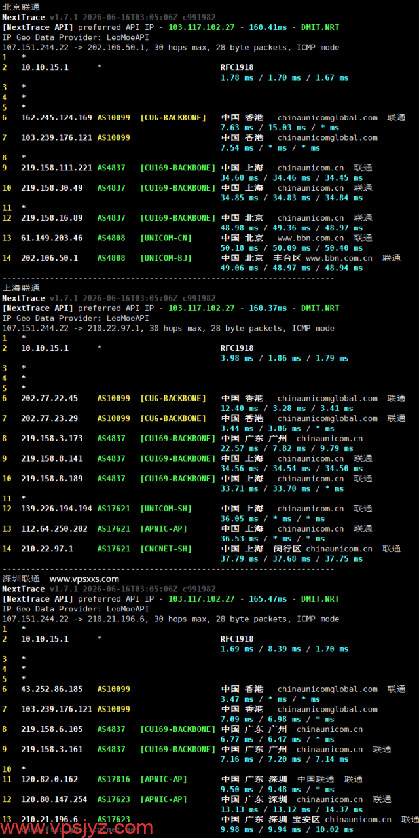This screenshot has height=838, width=419.
Task: Select the 深圳联通 section heading
Action: click(x=21, y=579)
